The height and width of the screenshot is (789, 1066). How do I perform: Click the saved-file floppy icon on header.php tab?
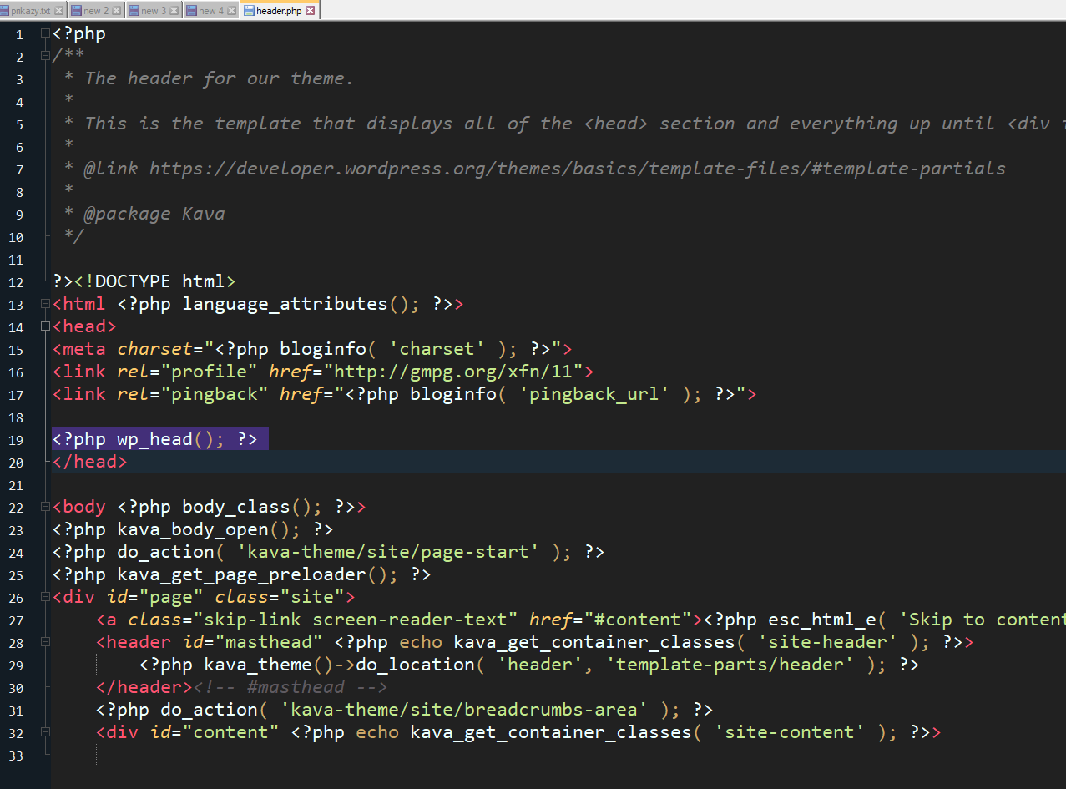(x=250, y=10)
